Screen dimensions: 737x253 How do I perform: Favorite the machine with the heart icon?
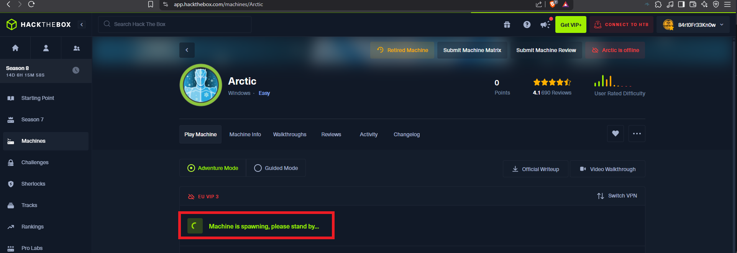click(616, 134)
